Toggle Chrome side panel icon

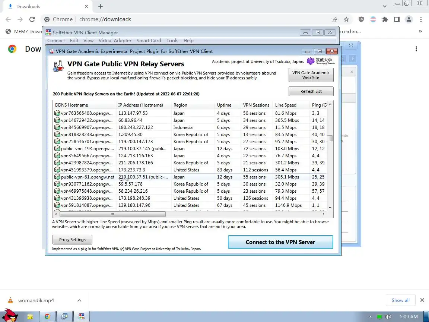(397, 19)
